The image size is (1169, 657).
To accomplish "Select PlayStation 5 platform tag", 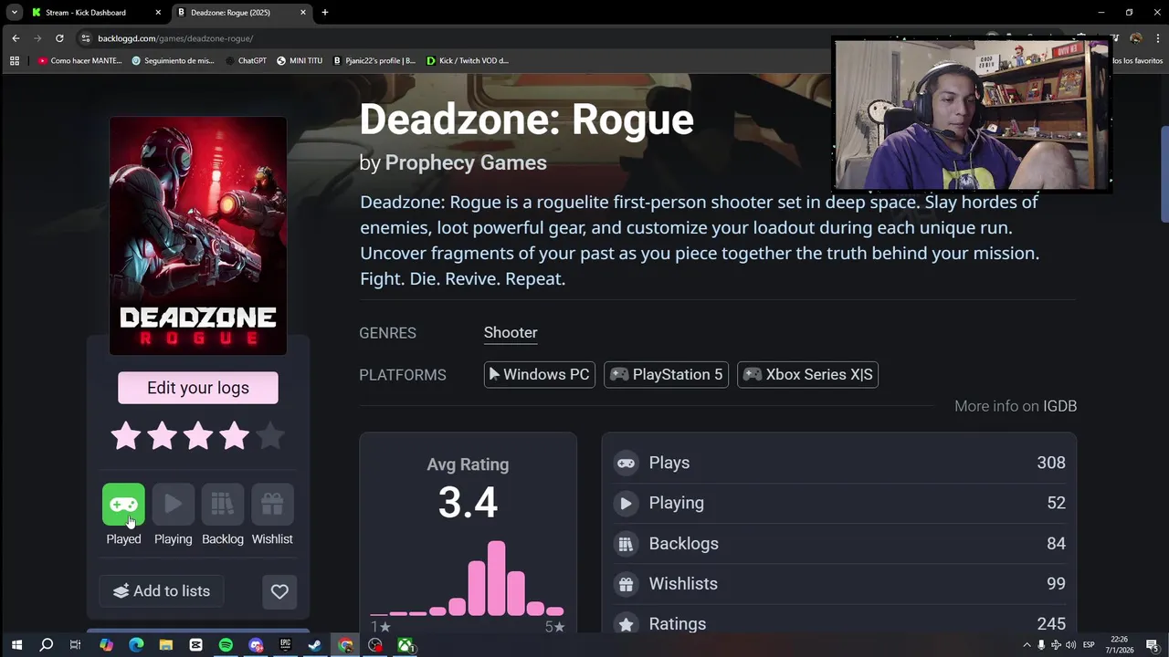I will coord(666,374).
